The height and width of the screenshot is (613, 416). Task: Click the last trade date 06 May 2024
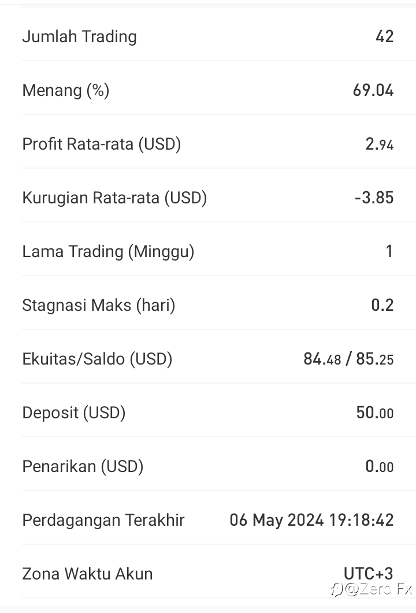pyautogui.click(x=276, y=521)
